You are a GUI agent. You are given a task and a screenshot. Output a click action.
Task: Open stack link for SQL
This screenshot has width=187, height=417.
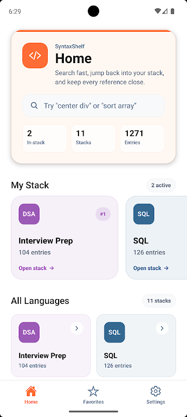(x=151, y=268)
